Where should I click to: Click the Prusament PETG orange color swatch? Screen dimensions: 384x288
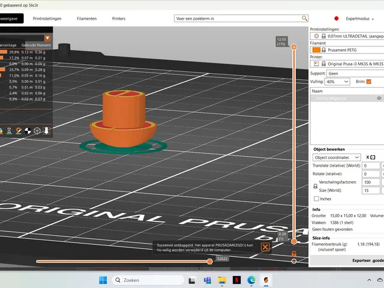(316, 50)
